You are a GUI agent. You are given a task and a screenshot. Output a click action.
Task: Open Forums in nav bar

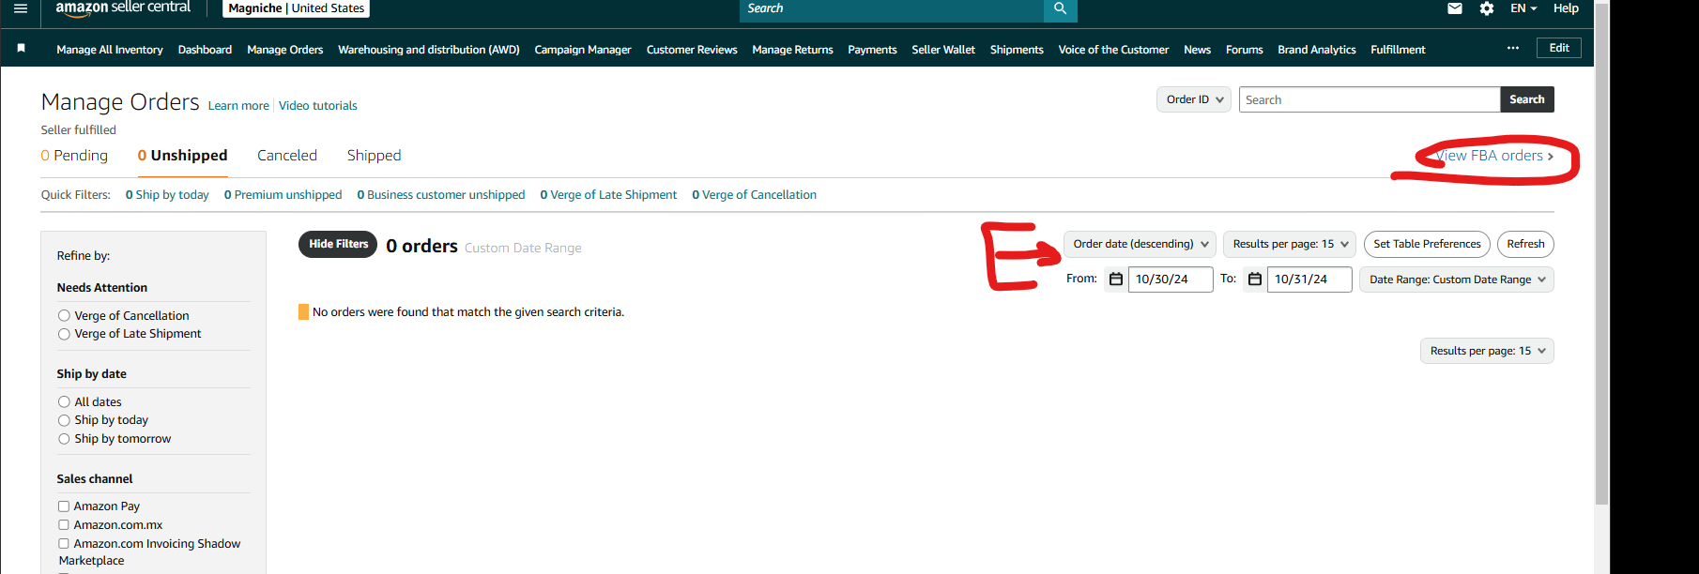click(x=1244, y=50)
